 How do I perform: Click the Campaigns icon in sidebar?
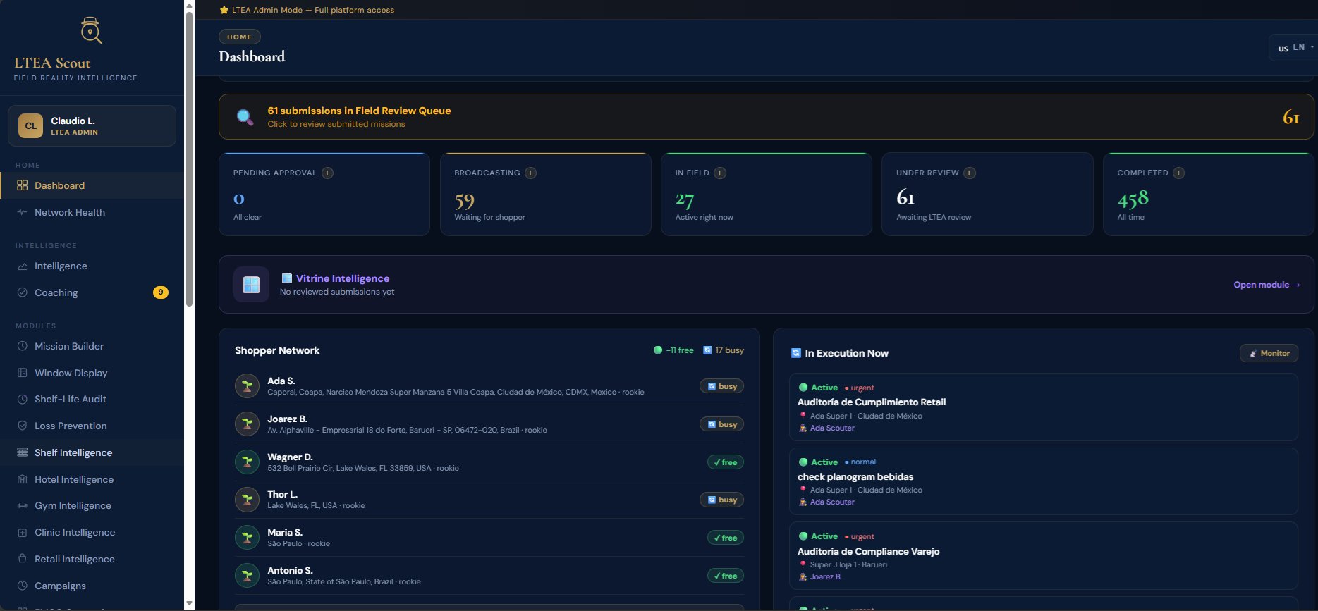[x=22, y=586]
